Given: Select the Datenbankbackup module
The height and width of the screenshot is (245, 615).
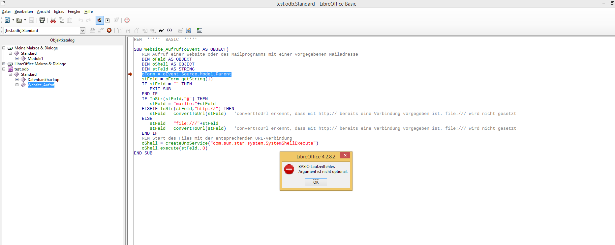Looking at the screenshot, I should [x=44, y=80].
